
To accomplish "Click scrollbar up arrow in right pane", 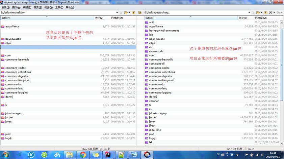I will point(282,22).
